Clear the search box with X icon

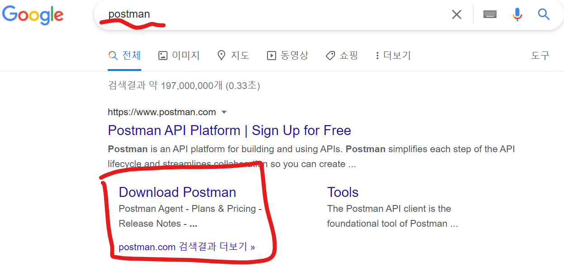point(457,14)
